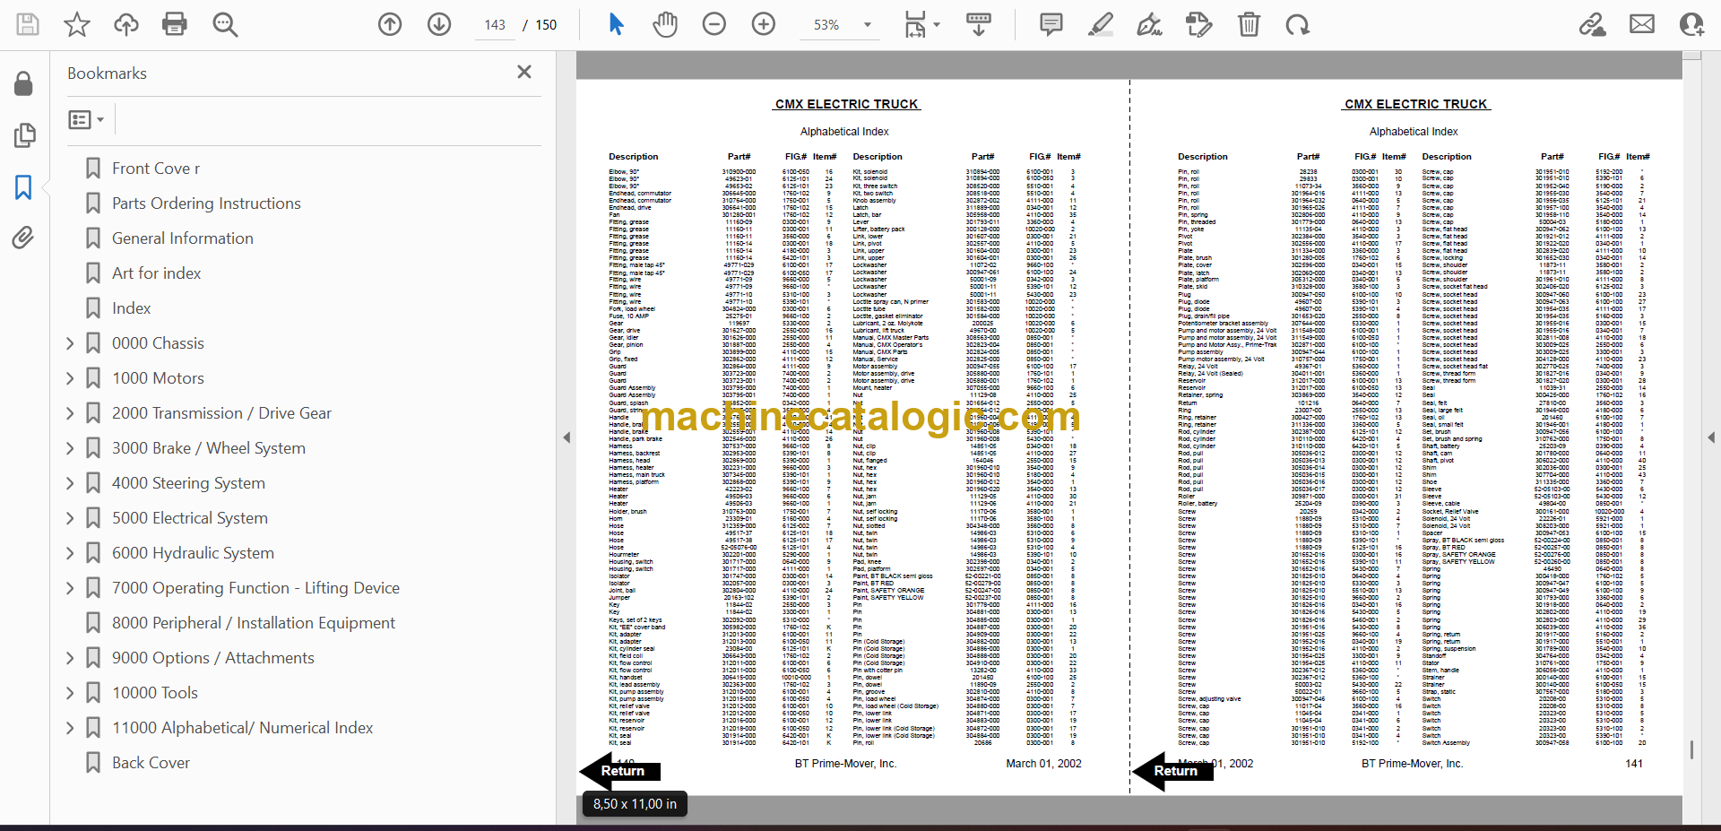
Task: Expand the right tools pane
Action: (x=1711, y=437)
